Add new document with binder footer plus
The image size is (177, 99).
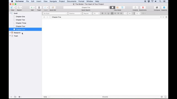11,97
